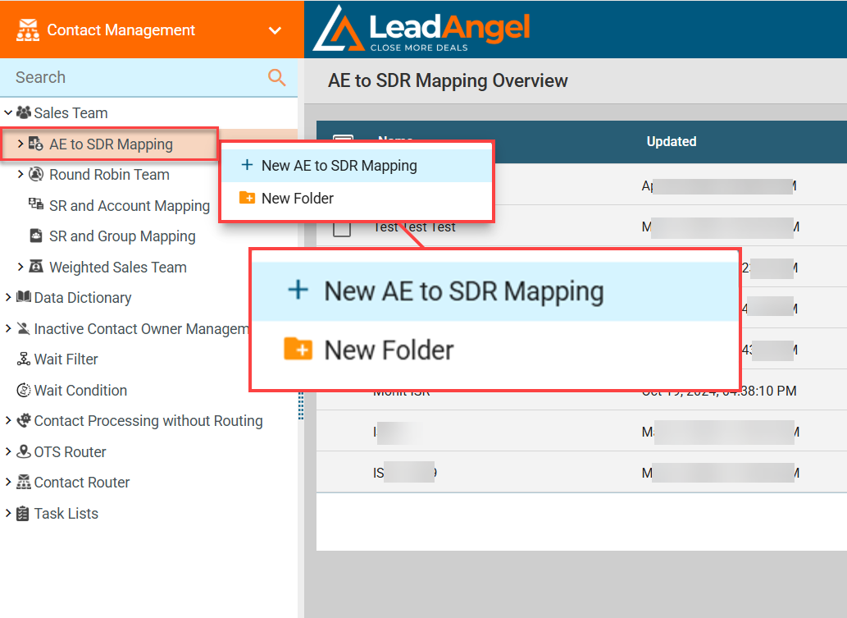
Task: Expand the Contact Router tree node
Action: click(x=8, y=482)
